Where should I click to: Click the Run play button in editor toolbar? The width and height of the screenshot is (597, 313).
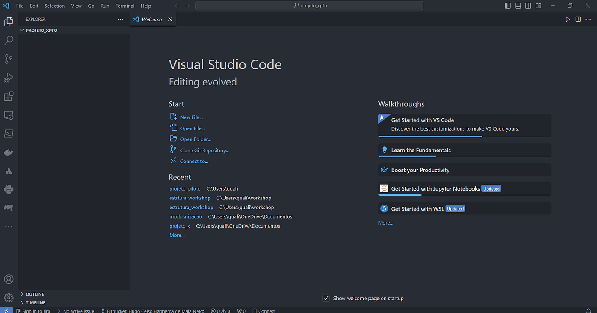tap(568, 19)
